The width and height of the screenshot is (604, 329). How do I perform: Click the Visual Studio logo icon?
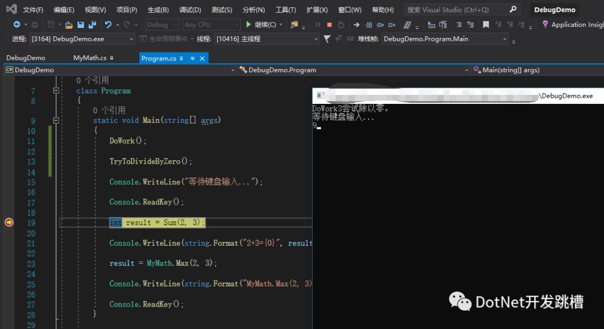pos(11,9)
